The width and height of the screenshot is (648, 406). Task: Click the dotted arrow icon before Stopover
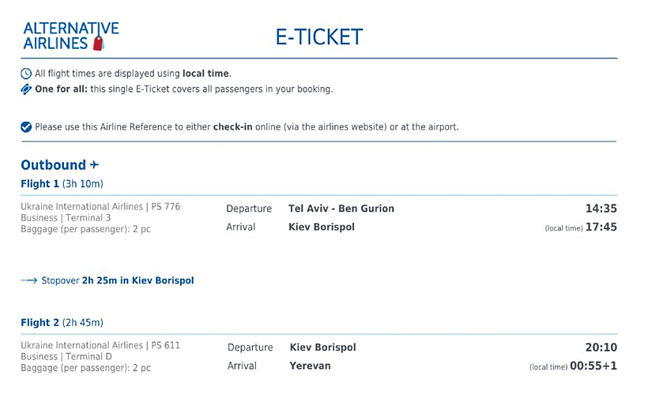[x=29, y=280]
